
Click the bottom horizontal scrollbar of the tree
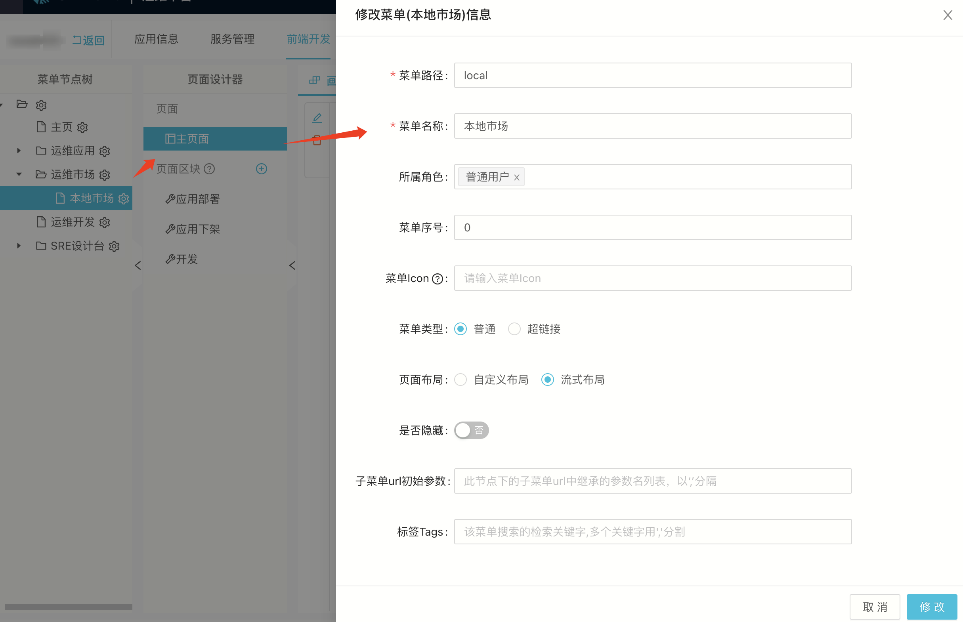[x=68, y=607]
